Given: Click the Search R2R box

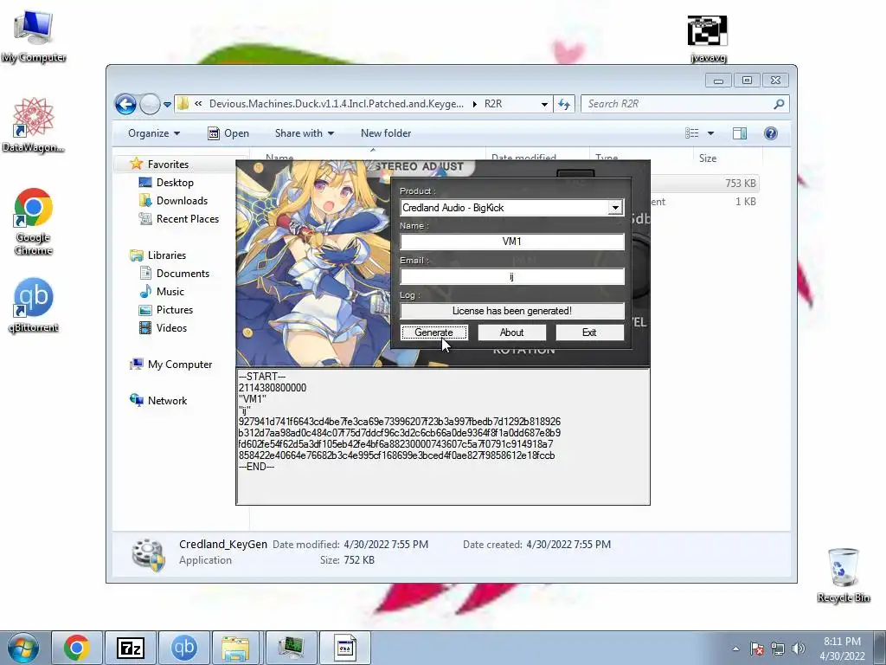Looking at the screenshot, I should (x=678, y=104).
